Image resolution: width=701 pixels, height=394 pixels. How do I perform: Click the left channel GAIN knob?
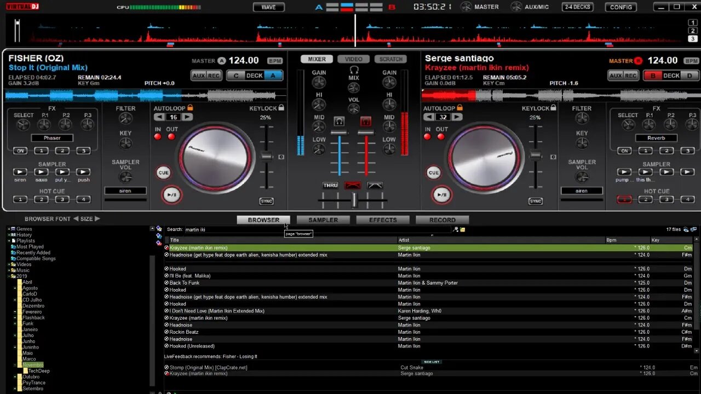[x=319, y=83]
